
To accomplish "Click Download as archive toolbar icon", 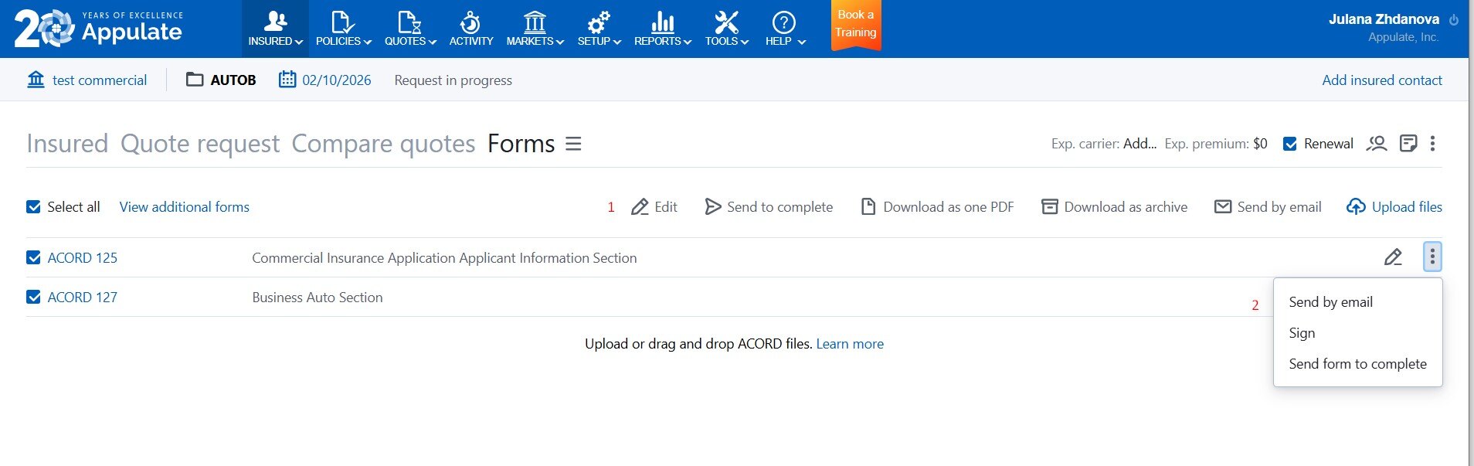I will click(x=1049, y=207).
